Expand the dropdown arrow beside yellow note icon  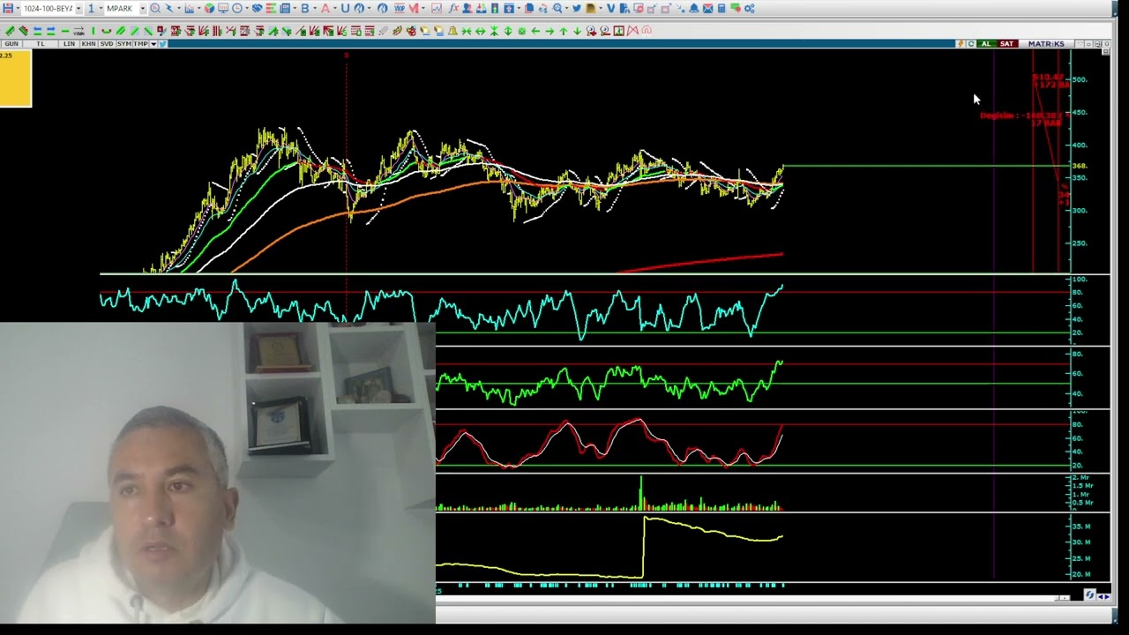[601, 9]
